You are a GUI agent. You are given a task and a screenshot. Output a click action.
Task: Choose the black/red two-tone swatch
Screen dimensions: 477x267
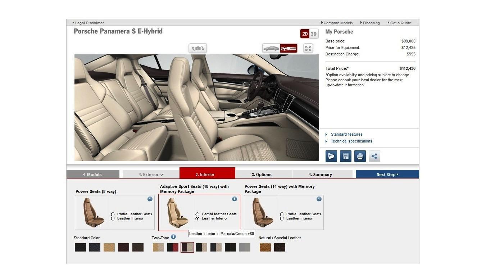[x=173, y=247]
